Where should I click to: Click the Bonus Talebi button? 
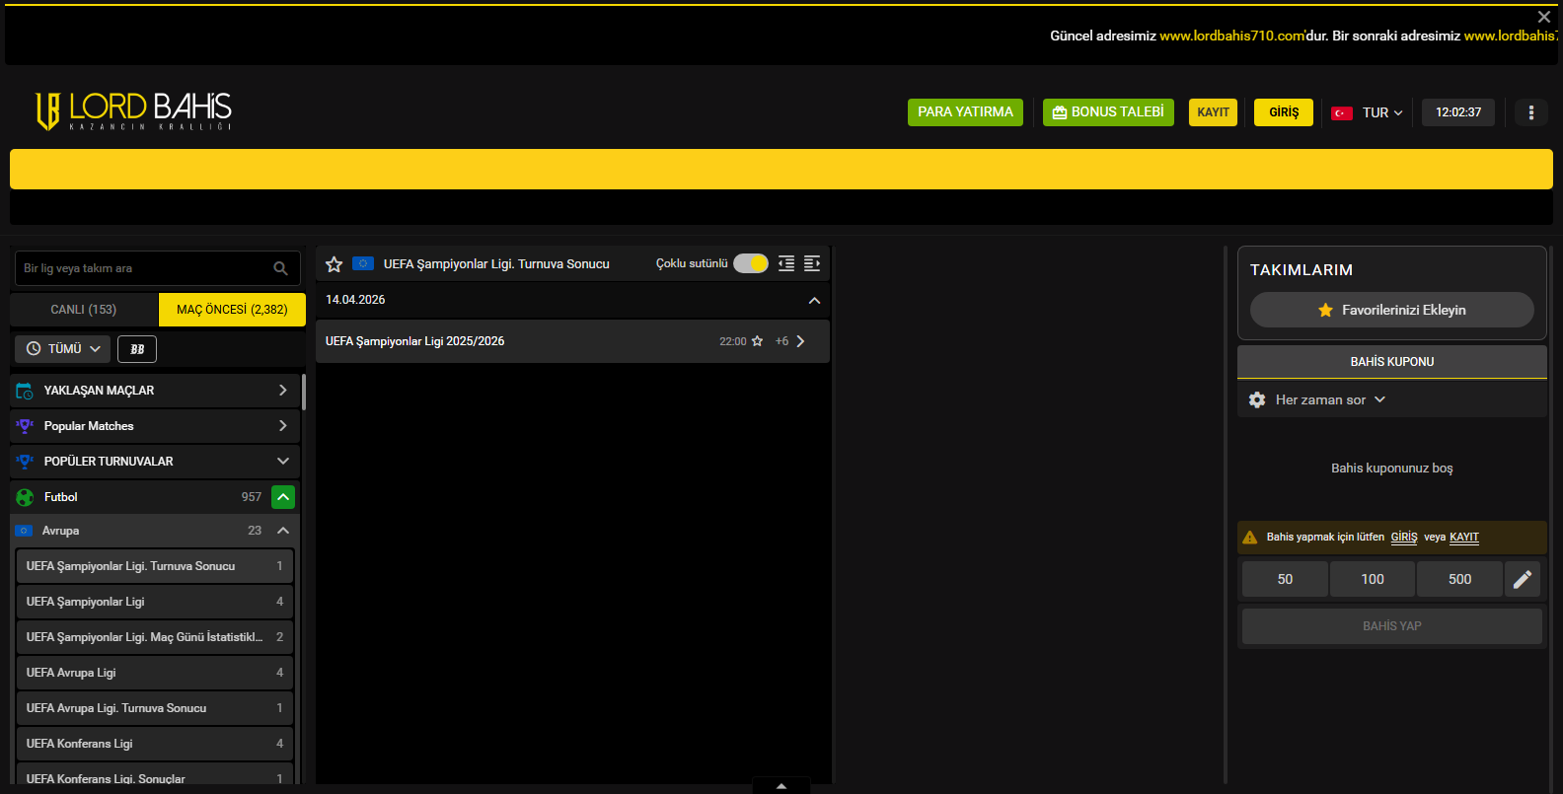point(1108,112)
